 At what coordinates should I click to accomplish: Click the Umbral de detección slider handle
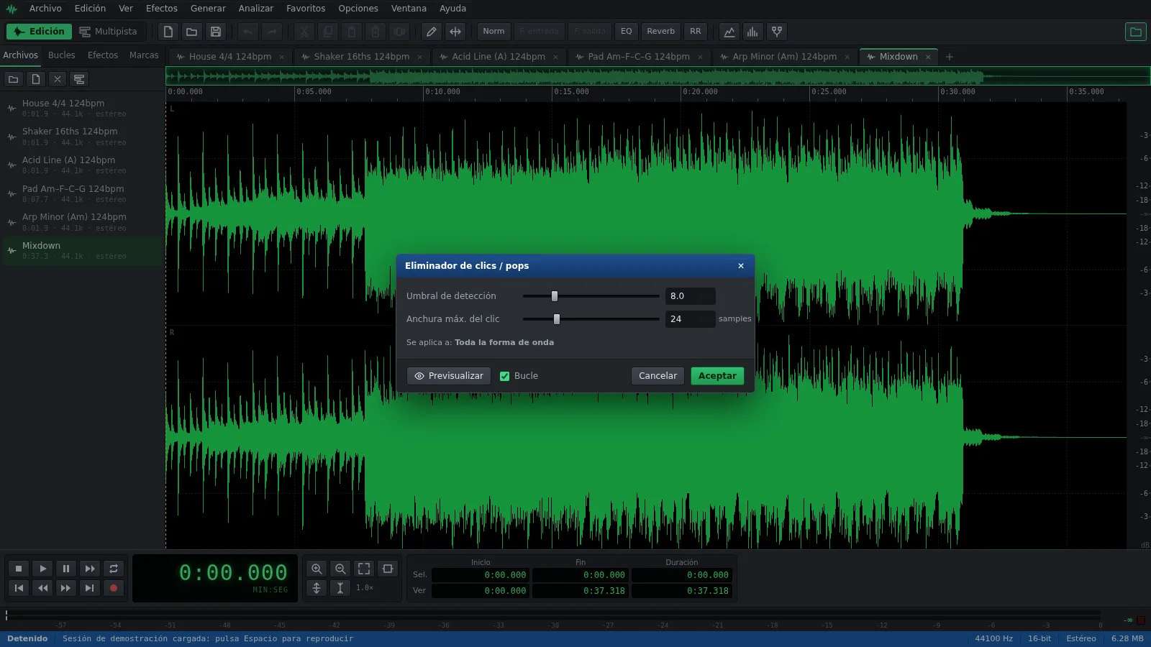(555, 296)
